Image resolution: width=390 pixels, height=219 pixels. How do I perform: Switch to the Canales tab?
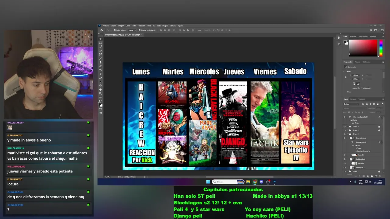[x=353, y=99]
